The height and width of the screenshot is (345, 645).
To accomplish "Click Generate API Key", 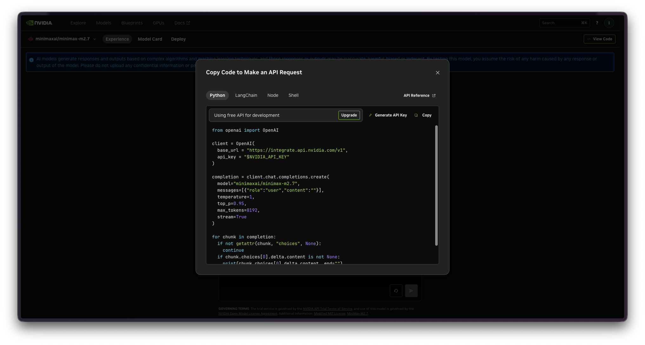I will pyautogui.click(x=388, y=115).
